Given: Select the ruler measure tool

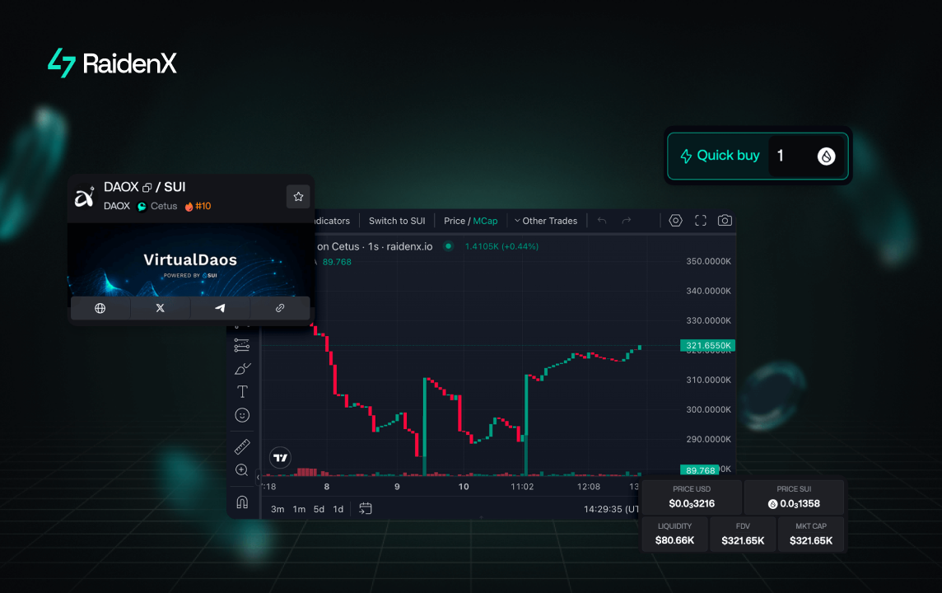Looking at the screenshot, I should click(x=242, y=446).
